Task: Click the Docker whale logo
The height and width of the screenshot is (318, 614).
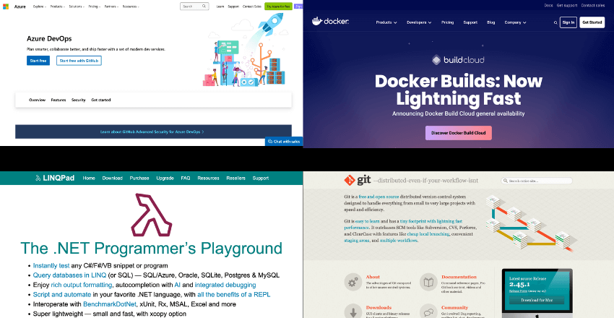Action: point(317,21)
